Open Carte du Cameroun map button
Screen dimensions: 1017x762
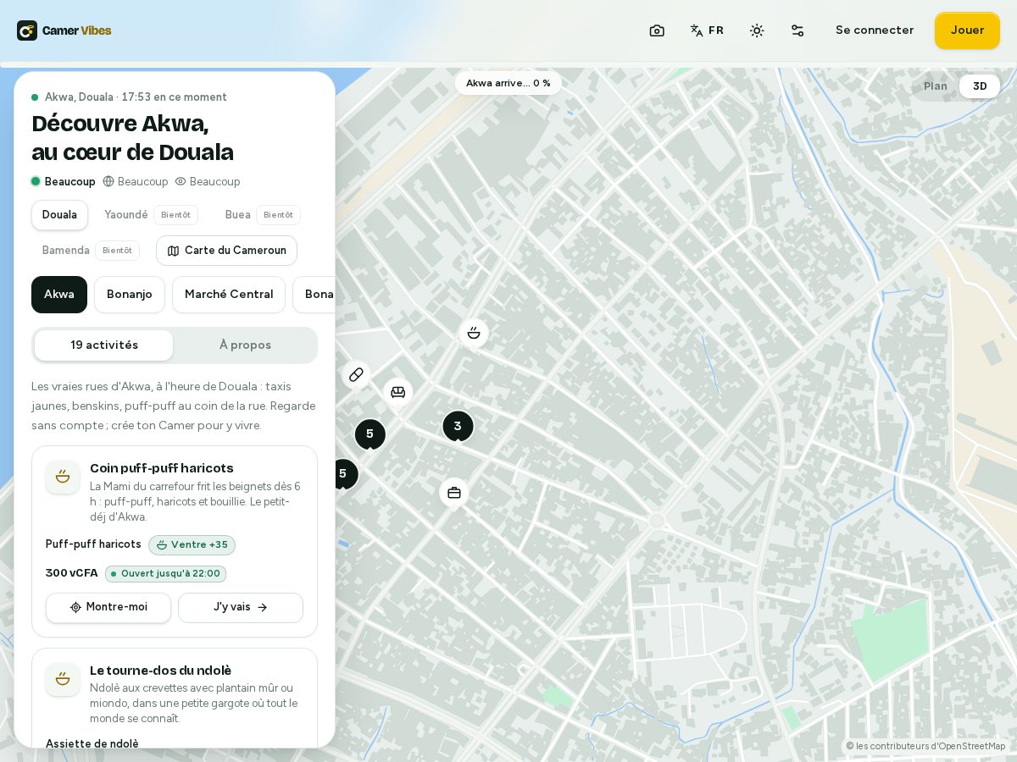(226, 251)
